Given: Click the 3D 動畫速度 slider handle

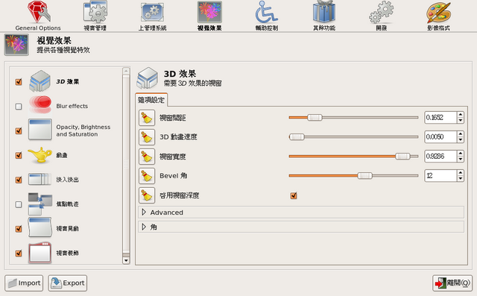Looking at the screenshot, I should 297,137.
